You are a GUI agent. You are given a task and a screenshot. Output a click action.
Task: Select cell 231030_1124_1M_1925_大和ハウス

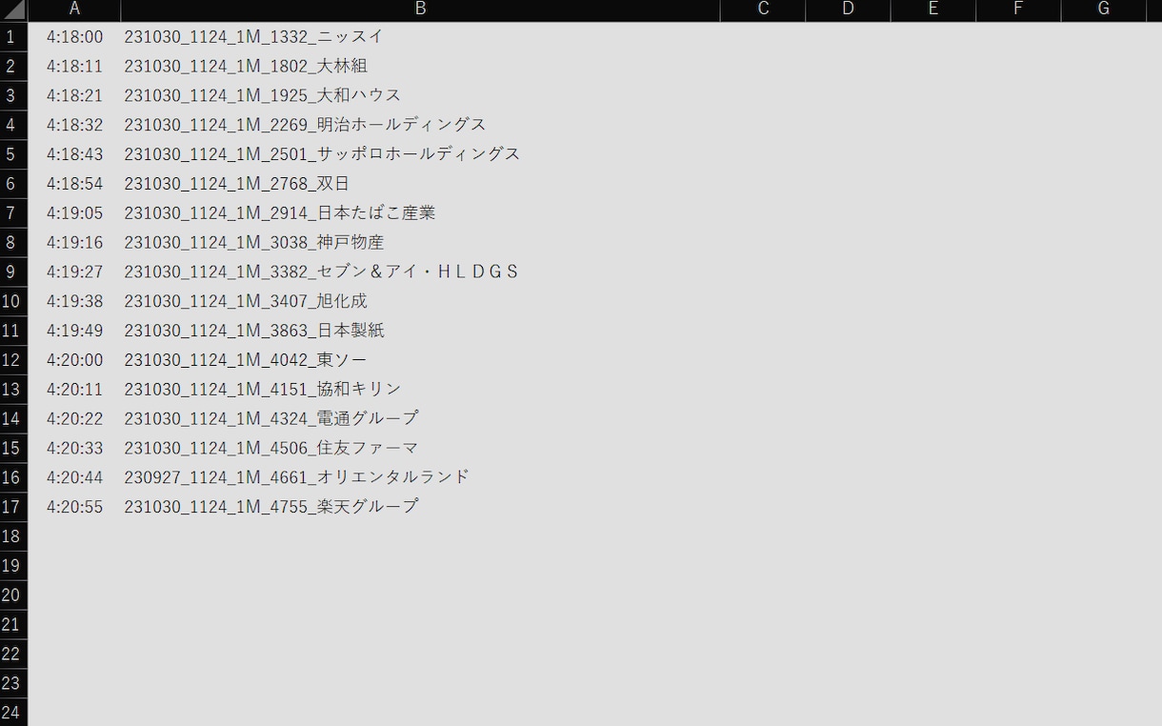click(x=421, y=95)
